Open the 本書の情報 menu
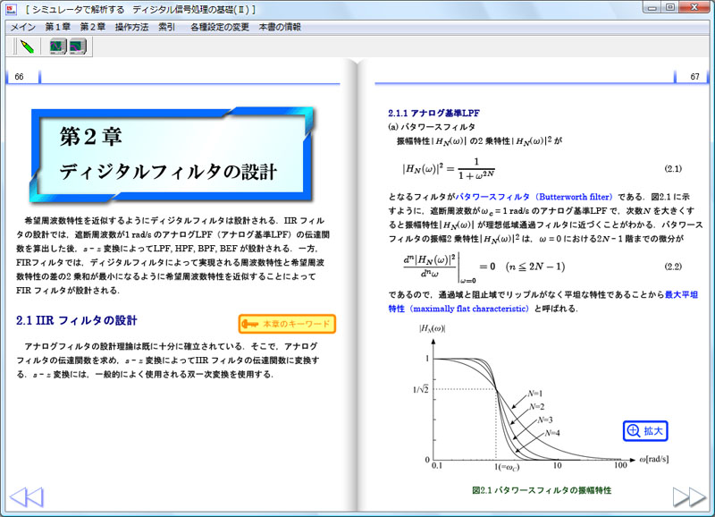This screenshot has height=517, width=715. (280, 27)
